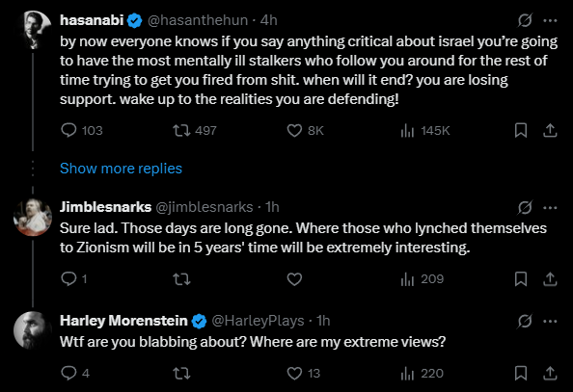This screenshot has width=573, height=392.
Task: Reply to hasanabi's tweet with 103 comments
Action: coord(68,130)
